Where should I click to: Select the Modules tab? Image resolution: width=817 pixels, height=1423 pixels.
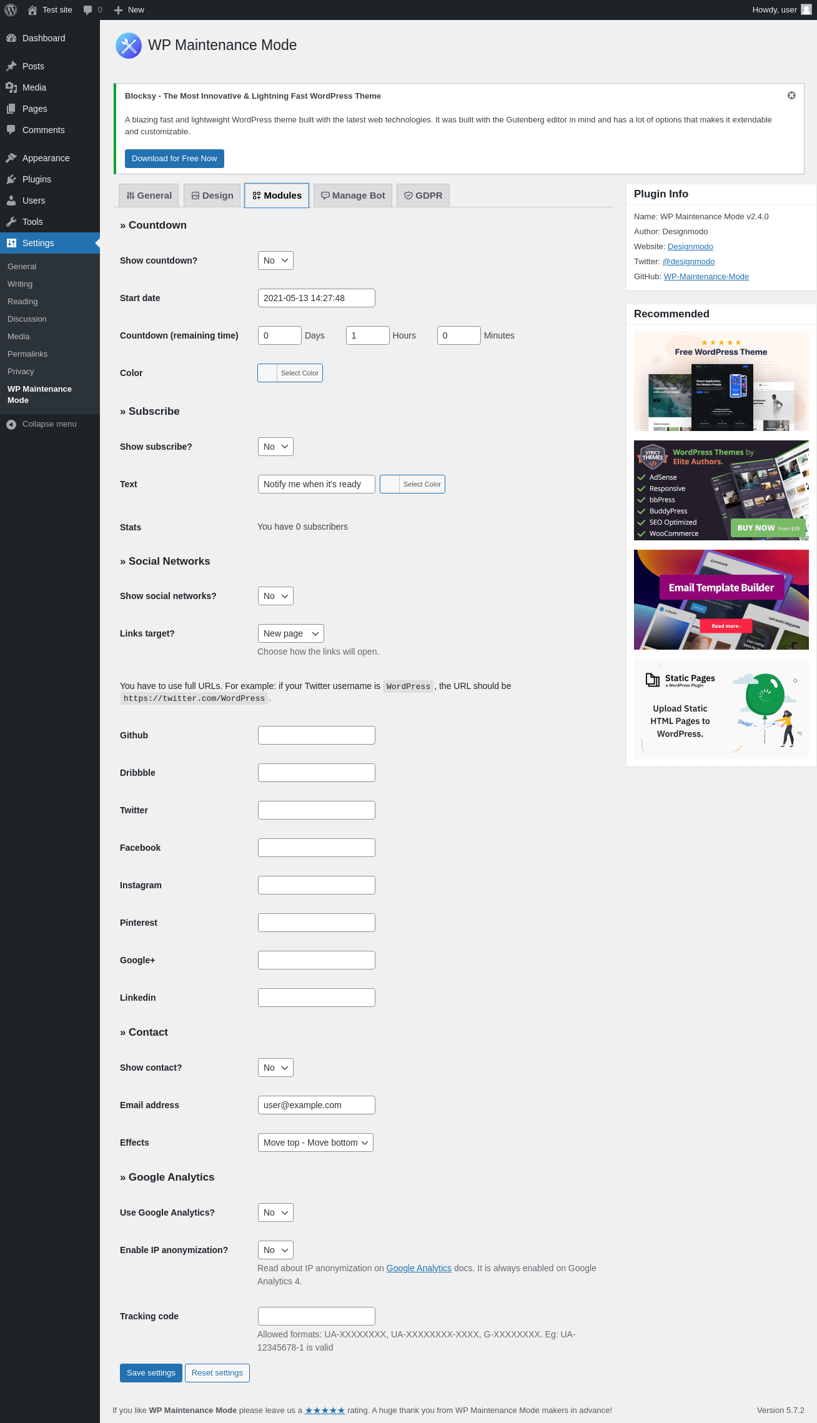[x=277, y=196]
